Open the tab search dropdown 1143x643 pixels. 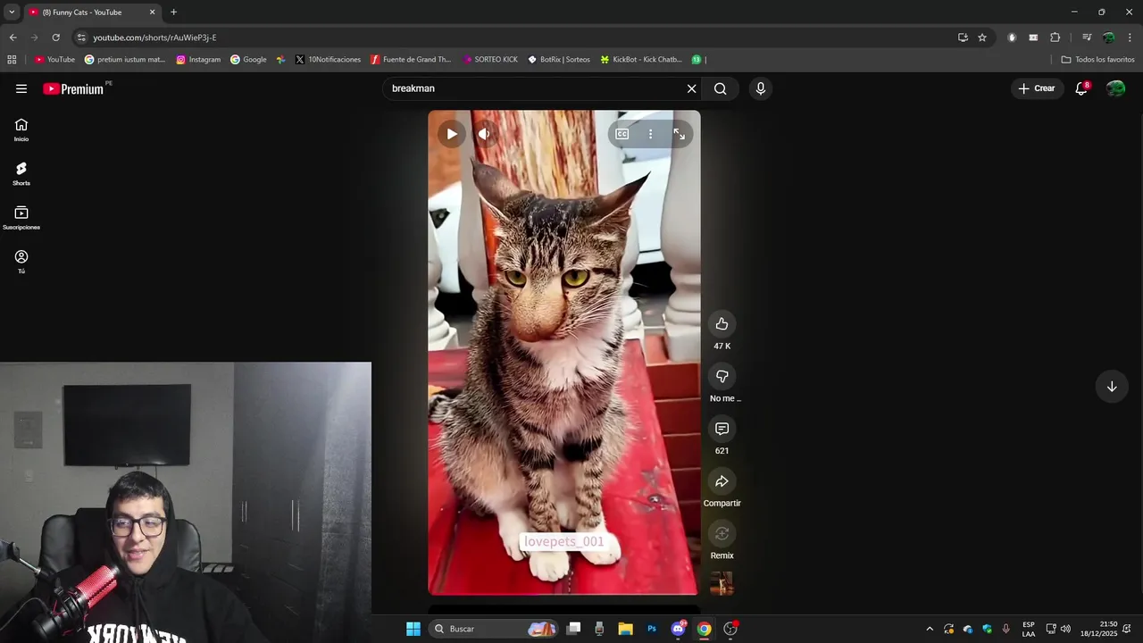click(x=12, y=13)
